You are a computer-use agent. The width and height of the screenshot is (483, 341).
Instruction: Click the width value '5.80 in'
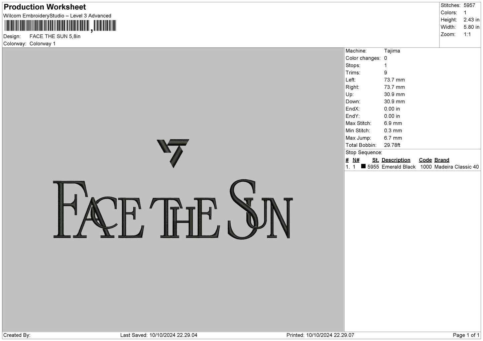tap(471, 27)
